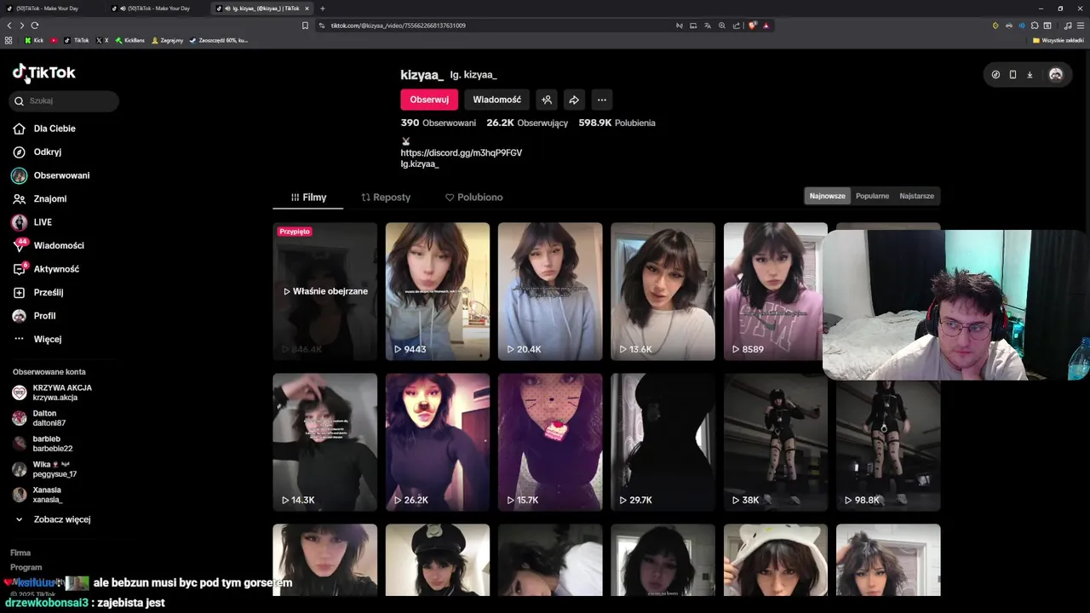Open the three-dots profile options
The width and height of the screenshot is (1090, 613).
click(x=602, y=100)
